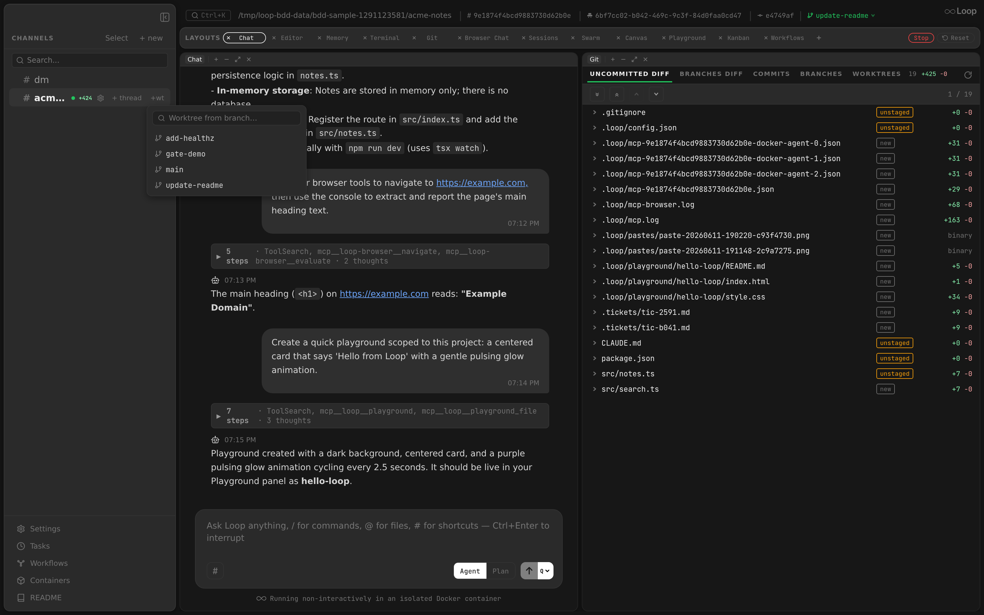Click the Reset button
This screenshot has width=984, height=615.
pyautogui.click(x=955, y=38)
